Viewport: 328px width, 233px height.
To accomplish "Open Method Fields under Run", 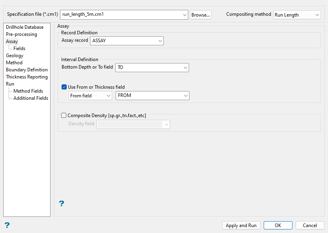I will click(x=28, y=91).
